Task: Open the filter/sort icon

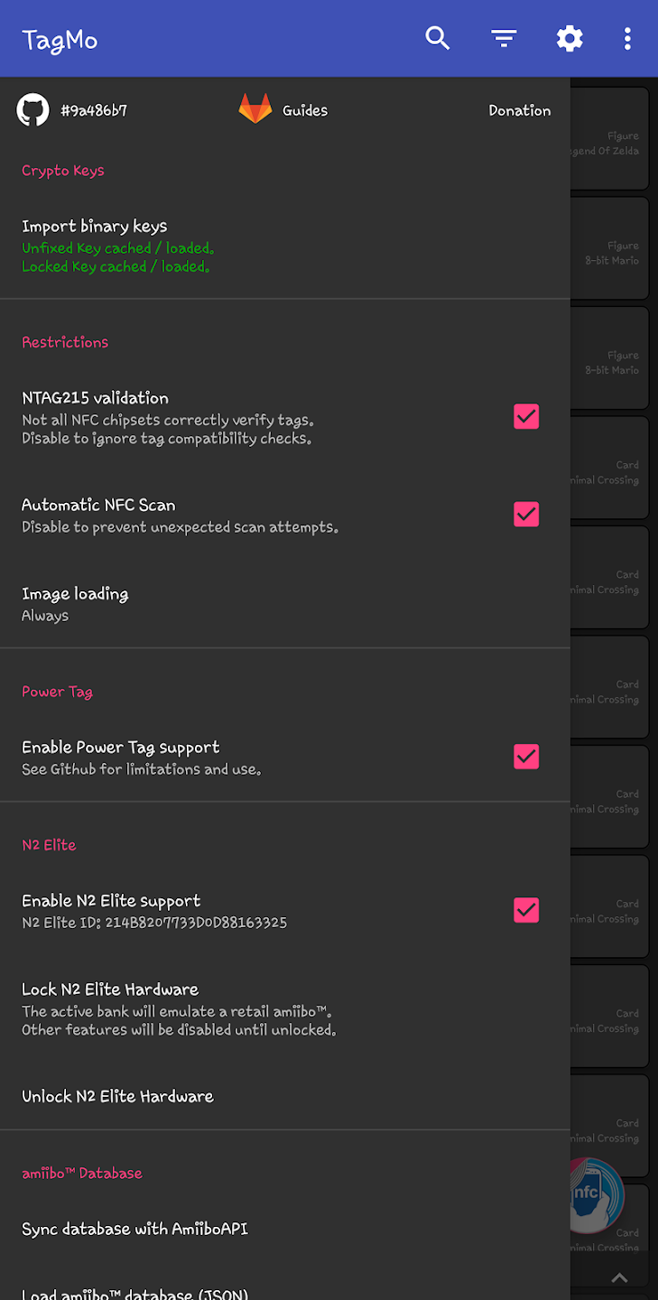Action: (x=504, y=38)
